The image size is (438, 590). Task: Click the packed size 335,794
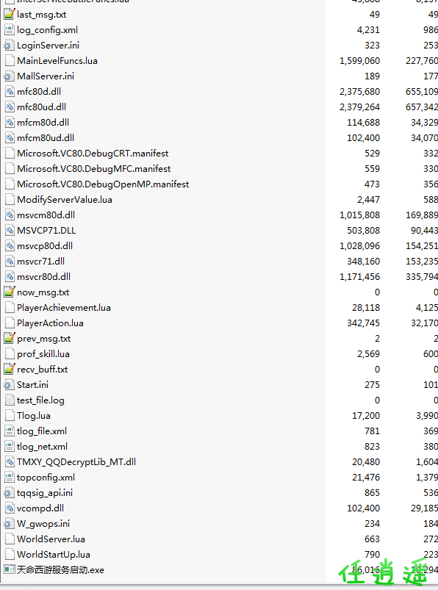pyautogui.click(x=422, y=276)
